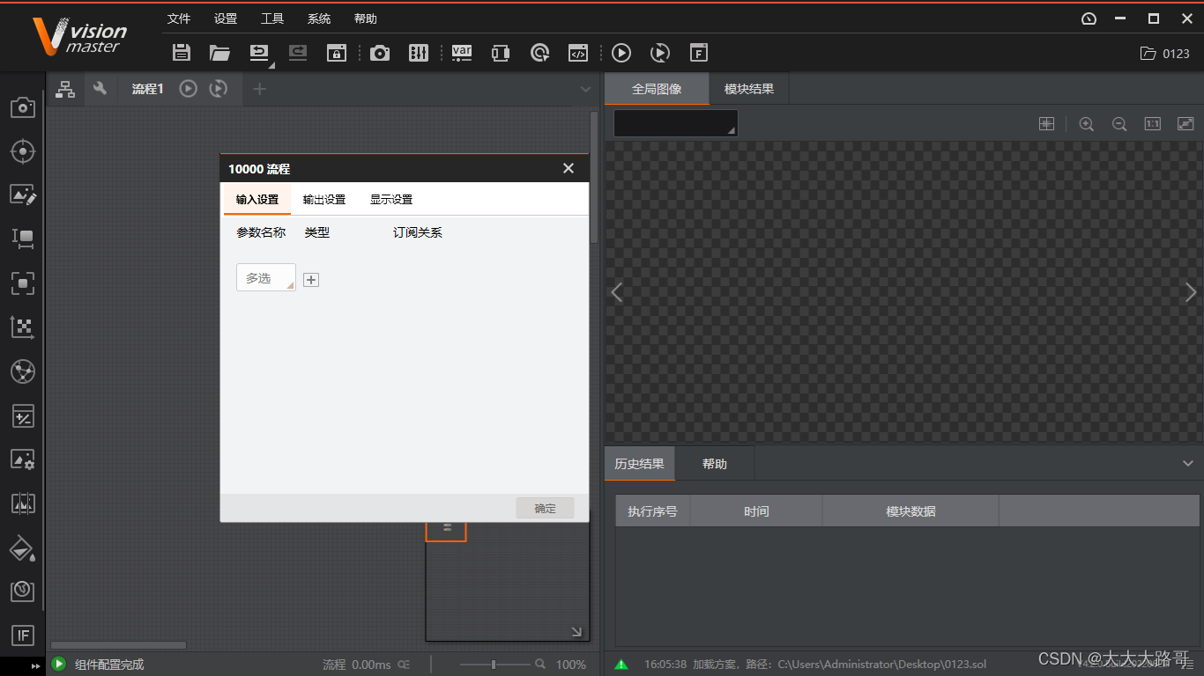This screenshot has width=1204, height=676.
Task: Run the solution once from the top toolbar
Action: 621,53
